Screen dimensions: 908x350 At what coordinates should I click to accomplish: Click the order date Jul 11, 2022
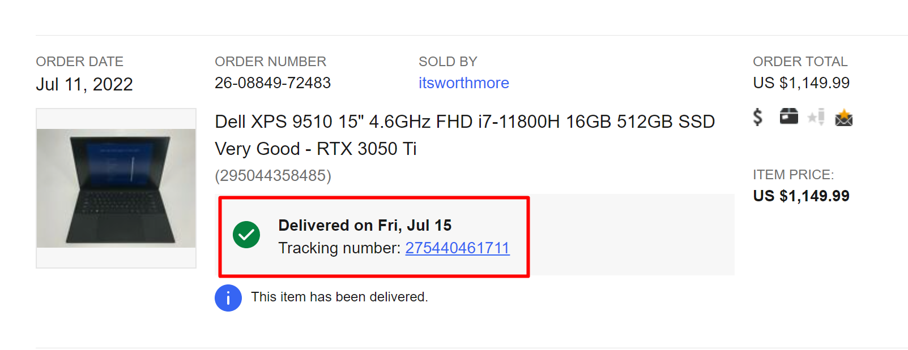[x=84, y=84]
